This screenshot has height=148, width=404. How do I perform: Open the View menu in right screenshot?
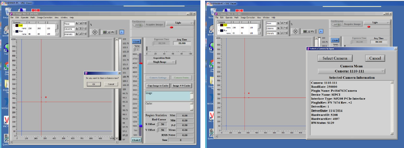259,17
